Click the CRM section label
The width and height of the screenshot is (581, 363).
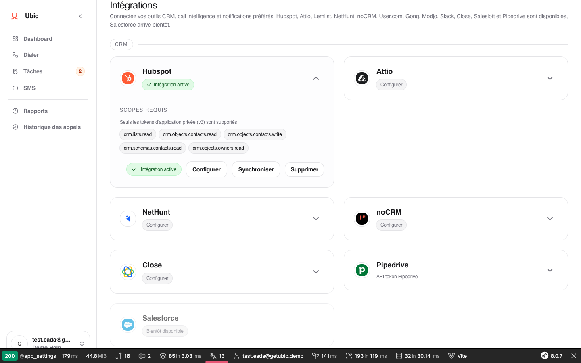[121, 44]
